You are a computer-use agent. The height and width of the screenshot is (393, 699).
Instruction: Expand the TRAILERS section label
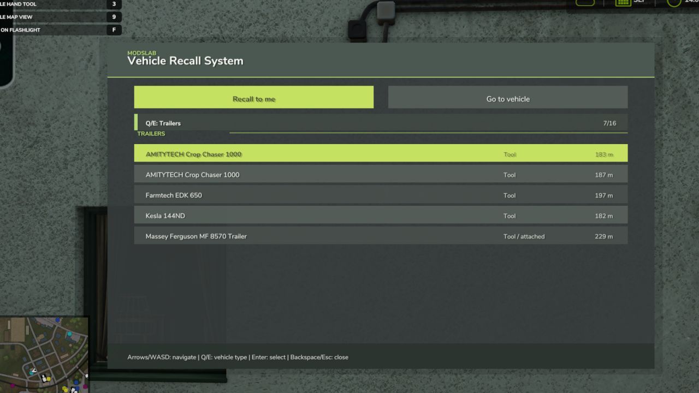151,133
